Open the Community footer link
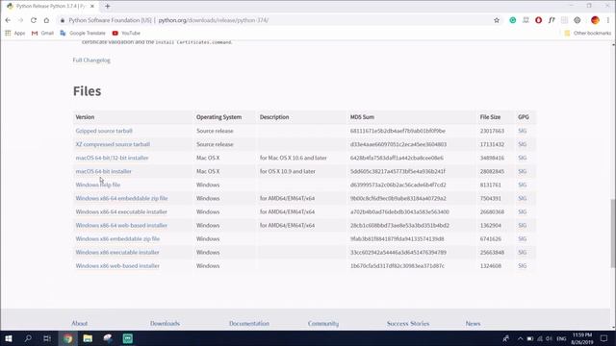This screenshot has height=346, width=616. click(x=323, y=324)
